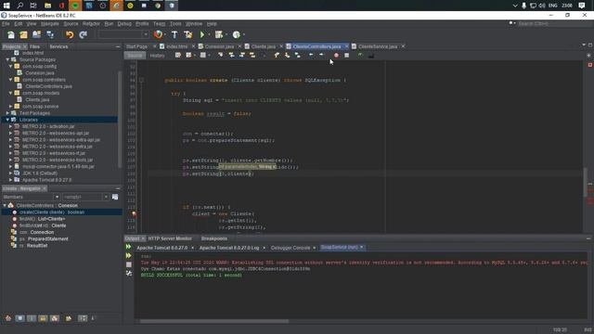This screenshot has height=334, width=594.
Task: Switch to the Start Page tab
Action: pyautogui.click(x=136, y=46)
